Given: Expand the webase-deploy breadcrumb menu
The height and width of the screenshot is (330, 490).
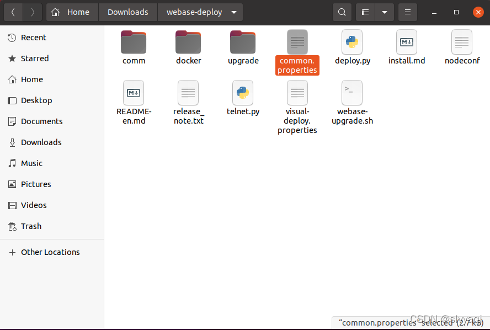Looking at the screenshot, I should [x=233, y=12].
